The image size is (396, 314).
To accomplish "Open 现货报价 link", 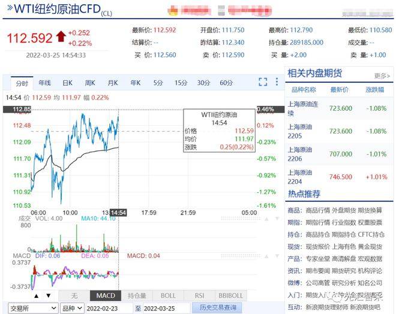I will (318, 247).
